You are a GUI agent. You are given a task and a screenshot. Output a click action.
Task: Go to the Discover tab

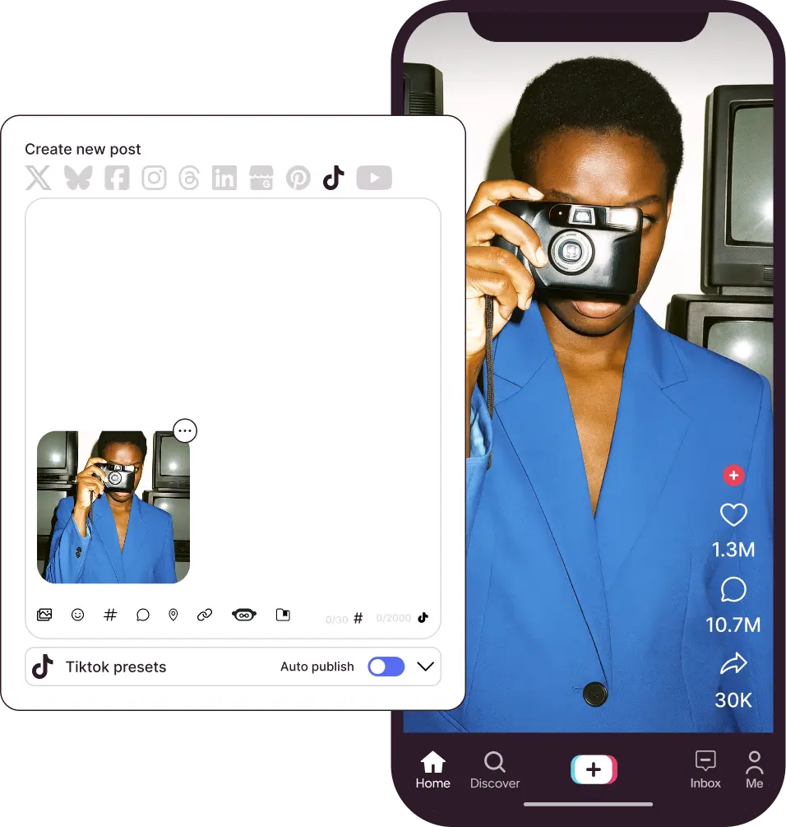(x=495, y=770)
